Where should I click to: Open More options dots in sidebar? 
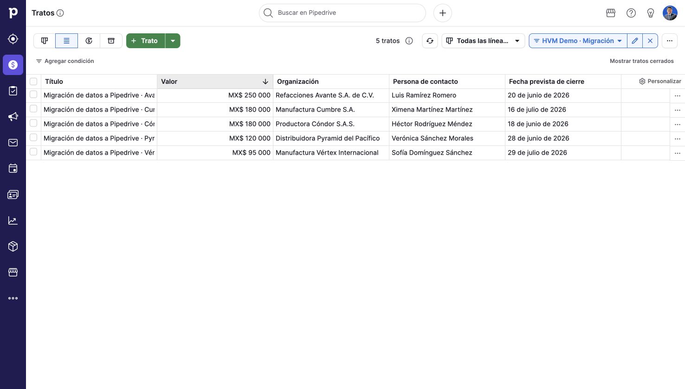[13, 298]
